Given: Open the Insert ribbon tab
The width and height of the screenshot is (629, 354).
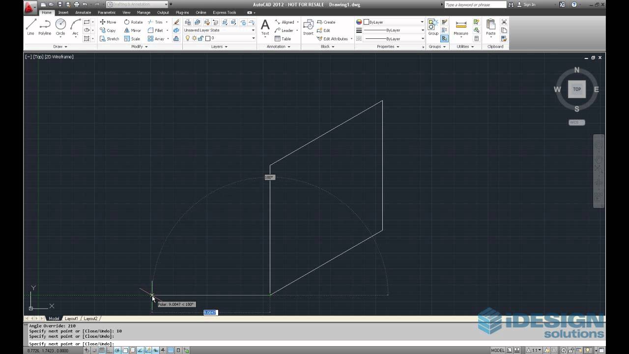Looking at the screenshot, I should [x=63, y=12].
